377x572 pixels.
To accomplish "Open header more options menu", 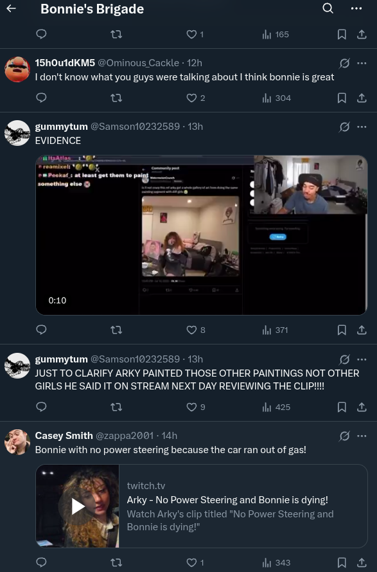I will click(x=356, y=8).
